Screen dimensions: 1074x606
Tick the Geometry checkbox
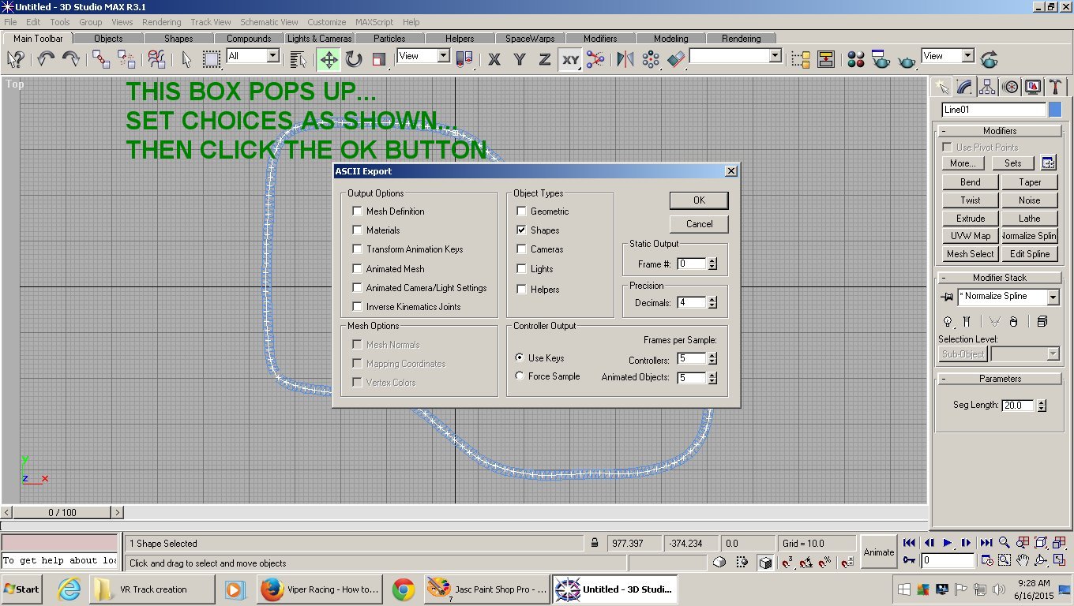click(x=521, y=211)
